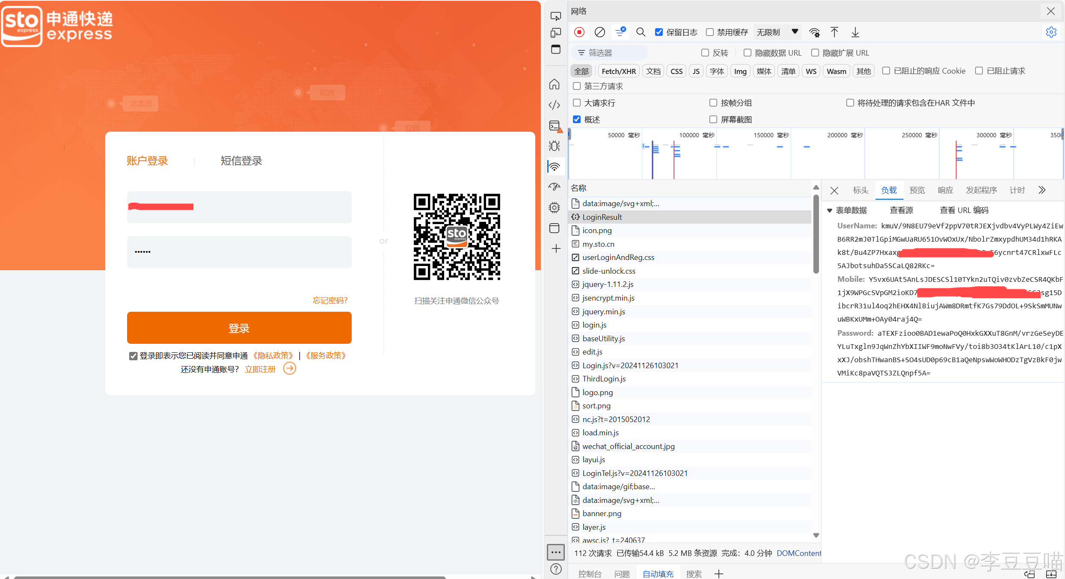The height and width of the screenshot is (579, 1065).
Task: Open the 服务政策 service policy link
Action: [x=326, y=356]
